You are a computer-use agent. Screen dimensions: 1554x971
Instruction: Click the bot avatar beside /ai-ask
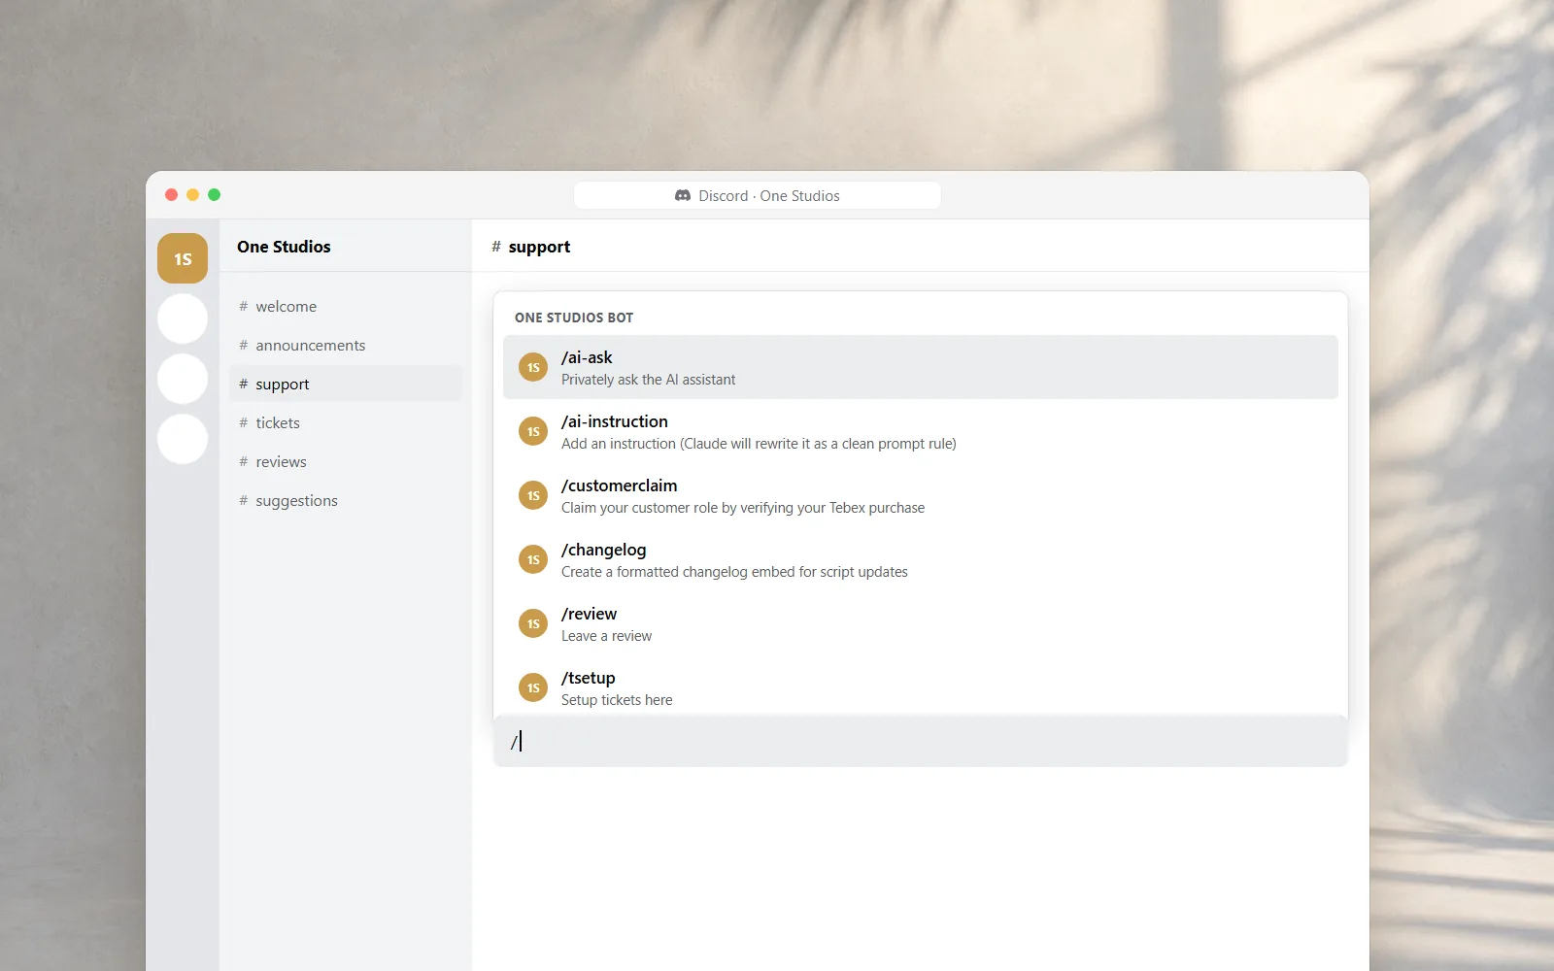coord(533,367)
